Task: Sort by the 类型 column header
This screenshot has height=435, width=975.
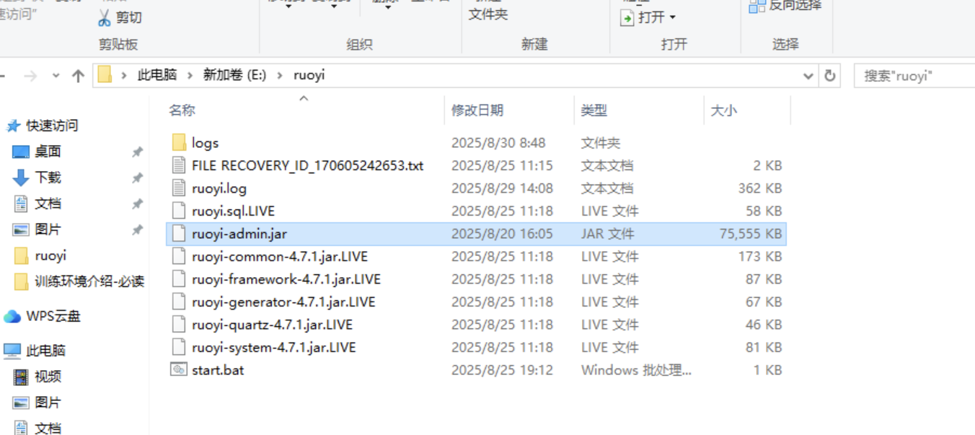Action: coord(594,110)
